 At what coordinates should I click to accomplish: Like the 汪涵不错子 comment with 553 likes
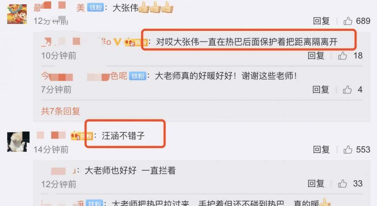(348, 149)
